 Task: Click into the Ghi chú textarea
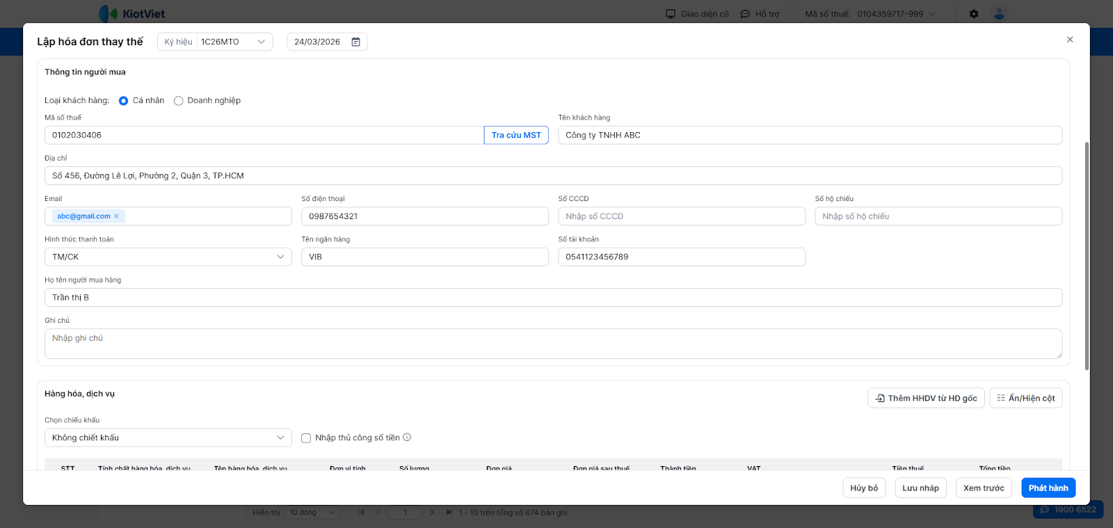(x=553, y=344)
